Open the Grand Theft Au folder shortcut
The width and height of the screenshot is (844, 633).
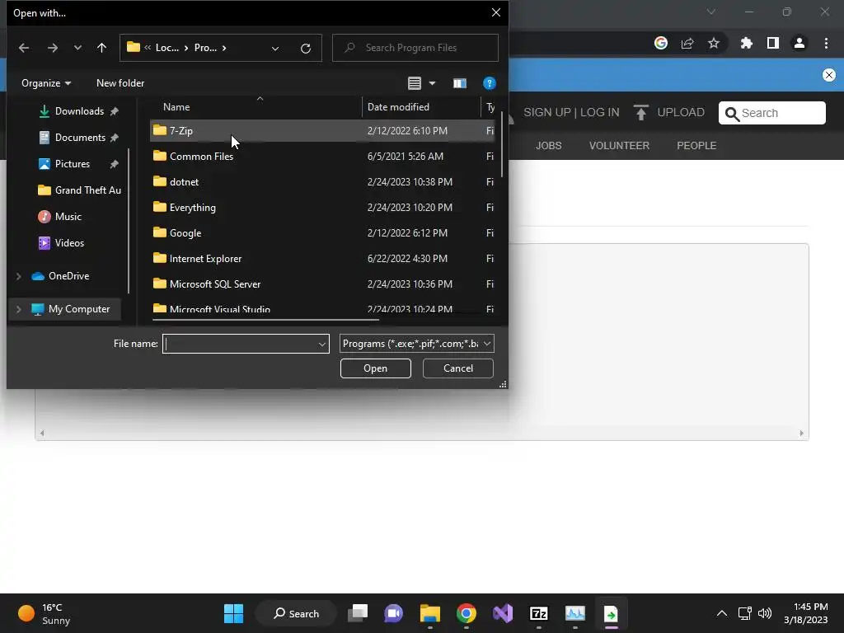point(80,190)
